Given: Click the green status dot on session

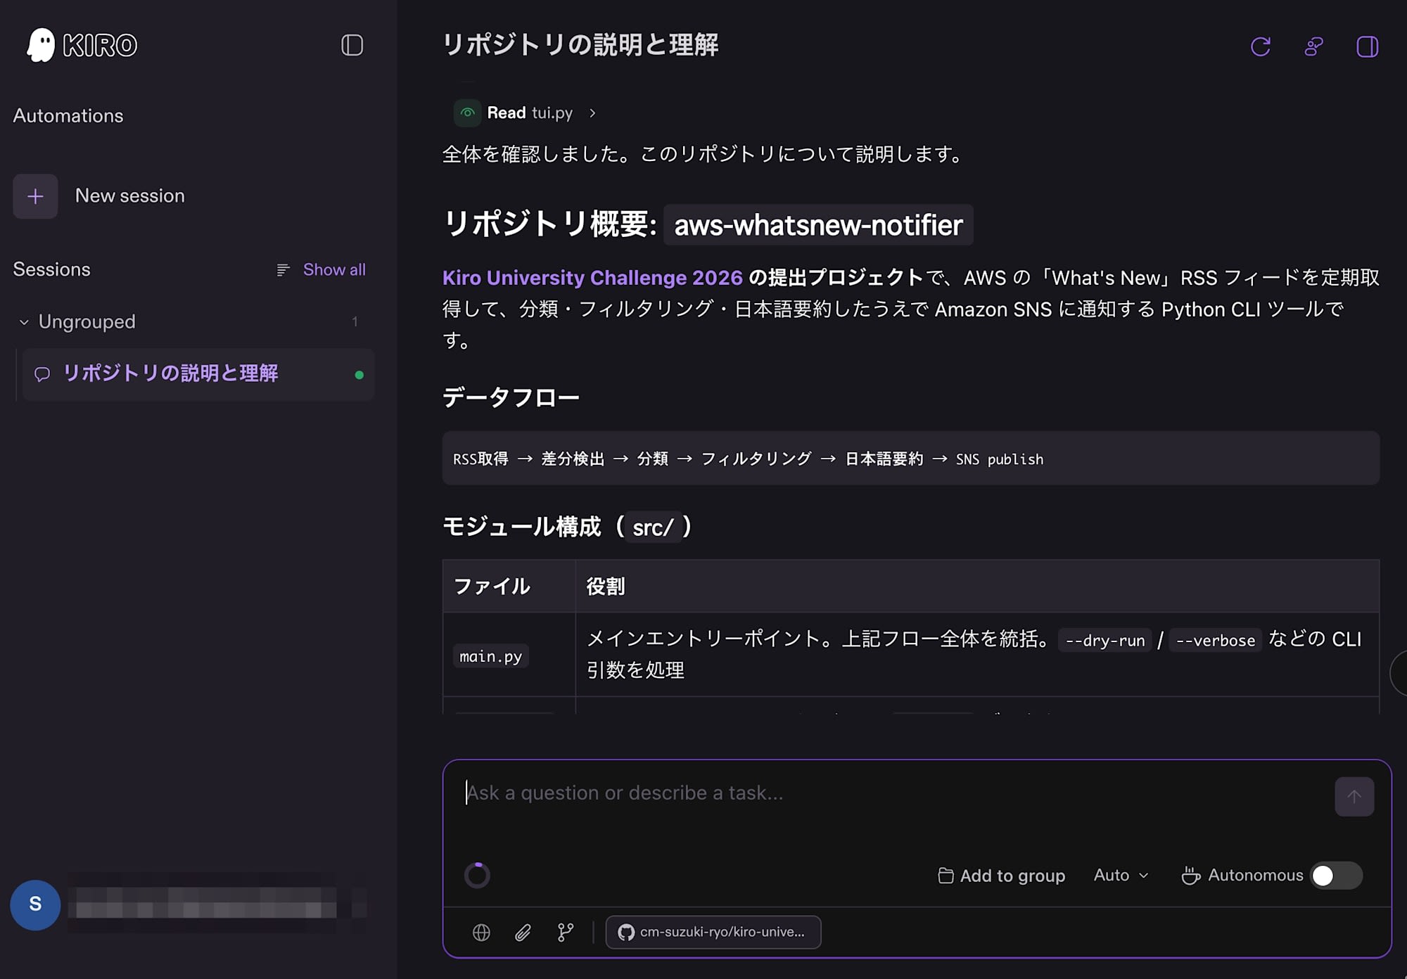Looking at the screenshot, I should click(359, 375).
